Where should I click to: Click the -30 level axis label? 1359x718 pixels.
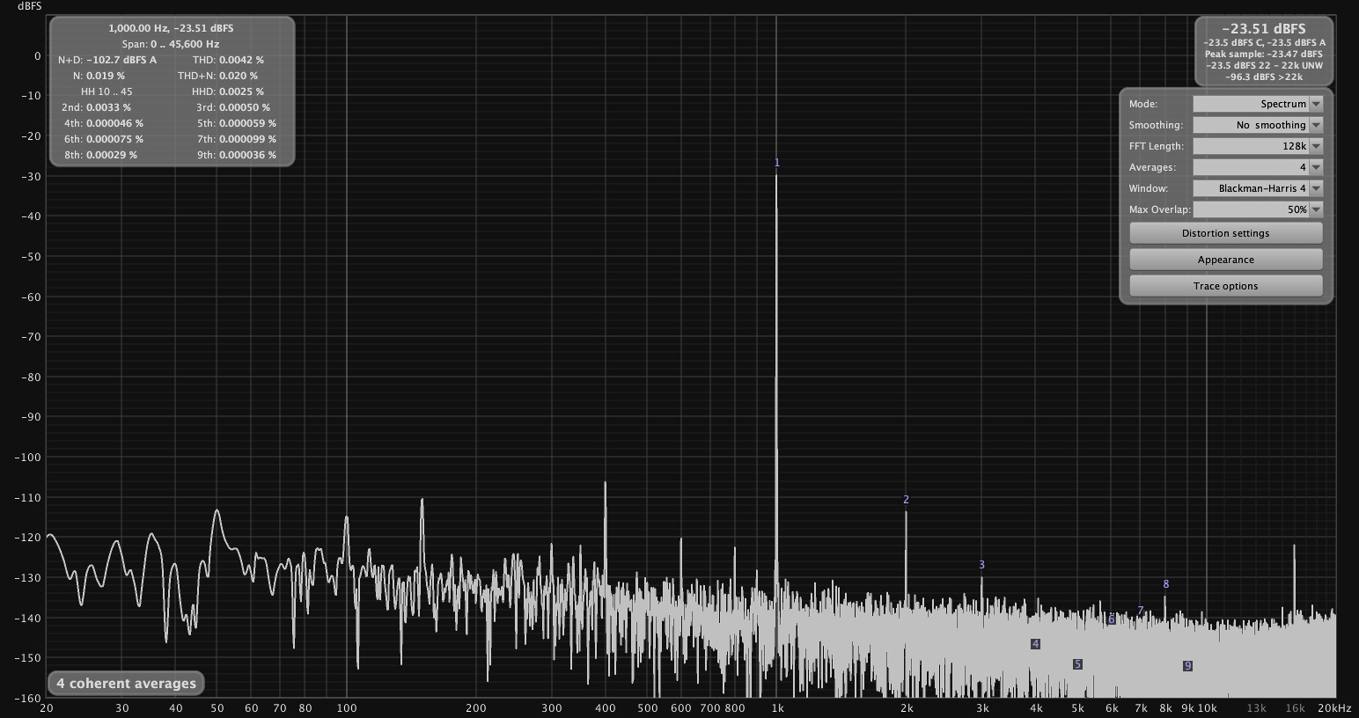click(x=30, y=176)
